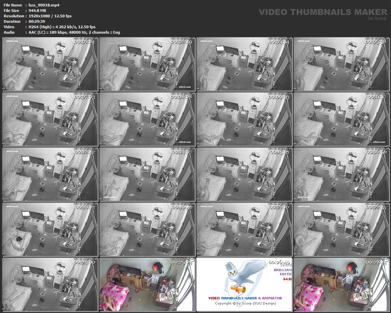The height and width of the screenshot is (313, 391).
Task: Select the 00:16:56 frame
Action: click(341, 175)
